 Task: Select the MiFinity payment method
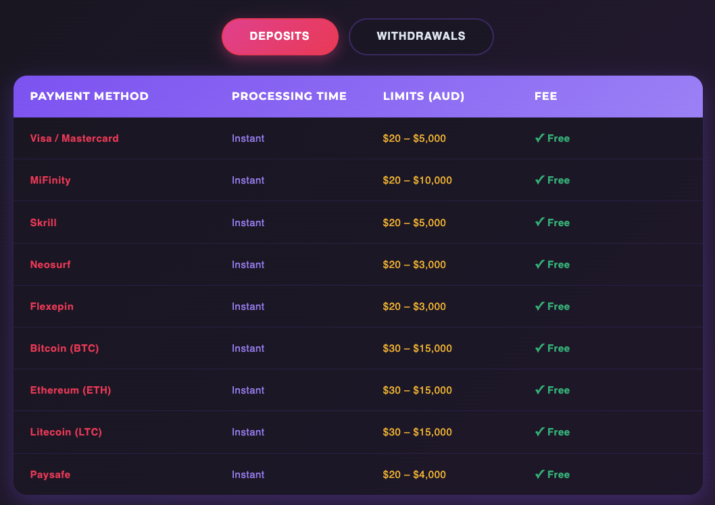(50, 180)
